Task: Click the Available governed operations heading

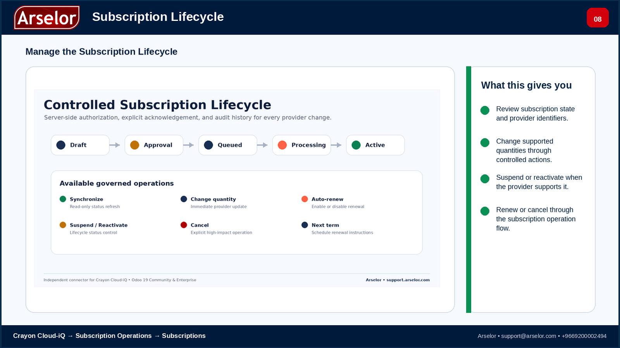Action: 117,183
